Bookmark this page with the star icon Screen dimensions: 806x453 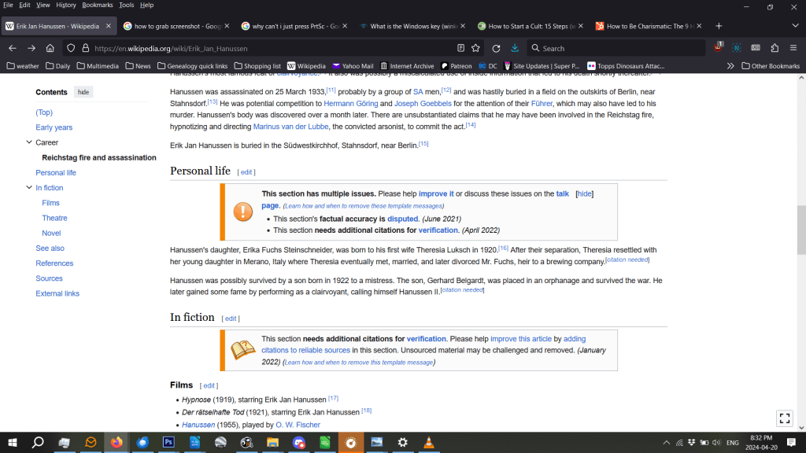pyautogui.click(x=475, y=48)
